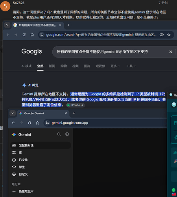Bookmark the Google search page with star
The image size is (177, 197).
(169, 35)
